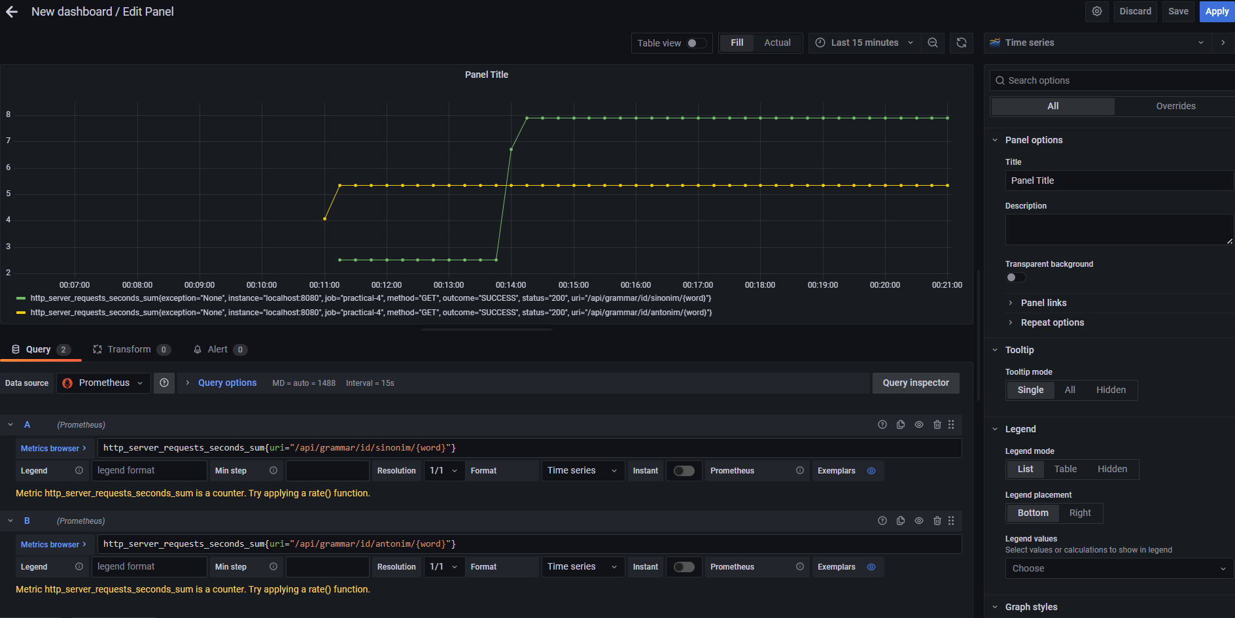The height and width of the screenshot is (618, 1235).
Task: Click panel Title input field
Action: [x=1119, y=180]
